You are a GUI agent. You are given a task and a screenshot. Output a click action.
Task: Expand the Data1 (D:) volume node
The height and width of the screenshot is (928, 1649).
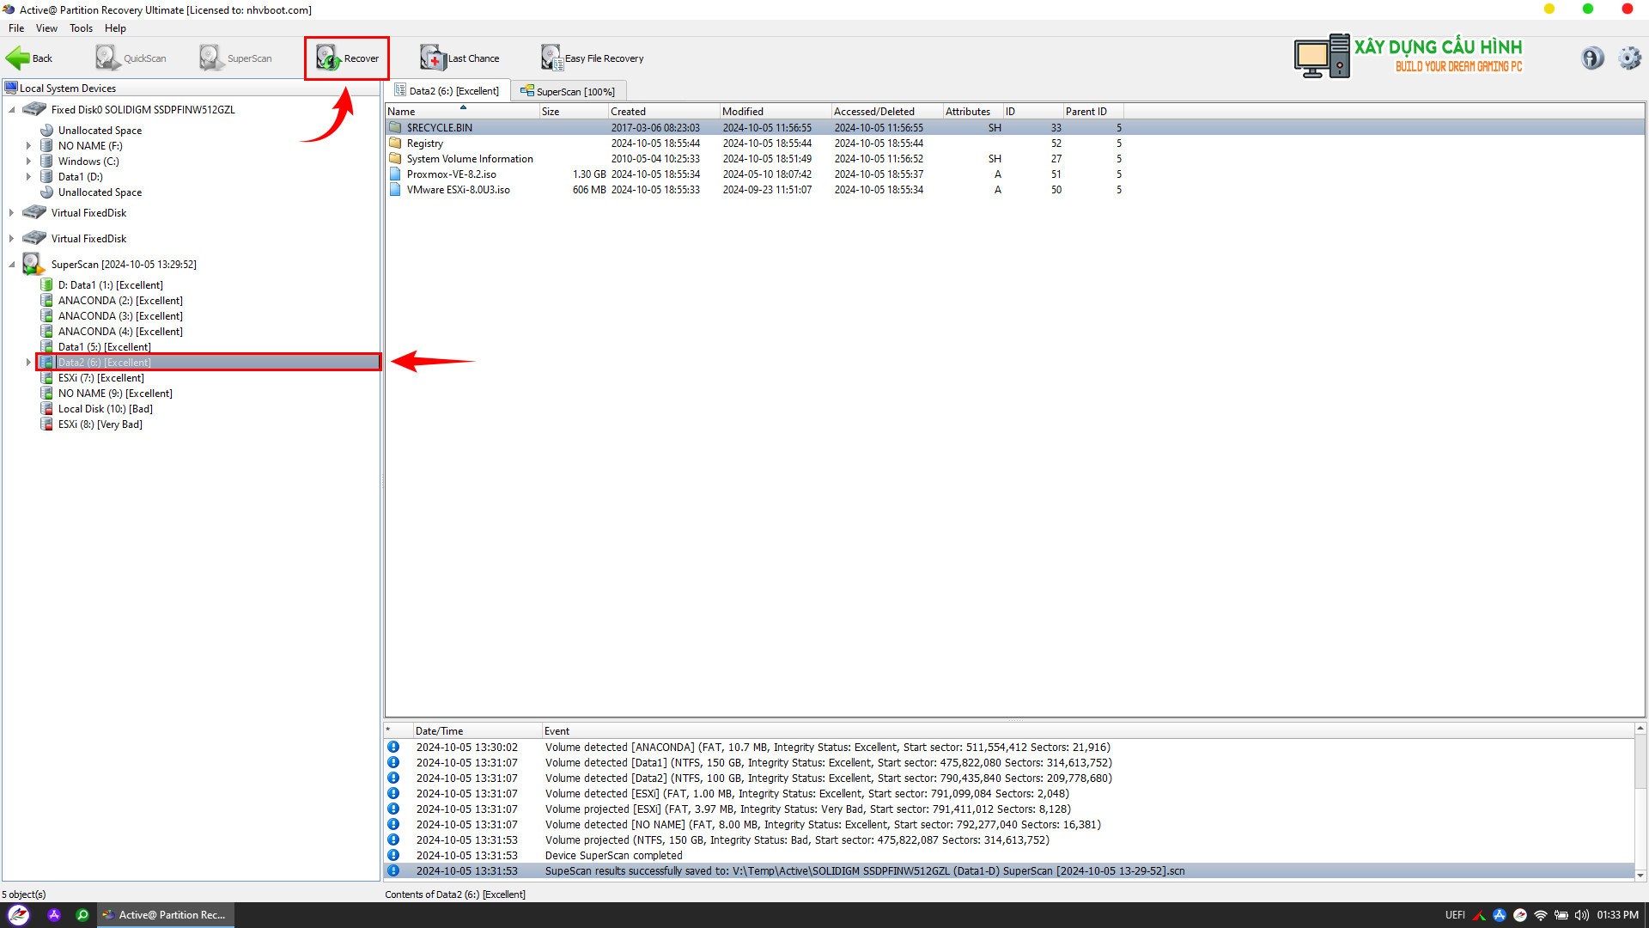pos(28,177)
